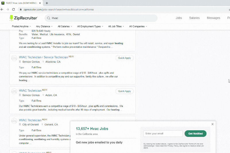This screenshot has width=230, height=153.
Task: Click building icon next to Service Genius Altadena
Action: pos(20,62)
